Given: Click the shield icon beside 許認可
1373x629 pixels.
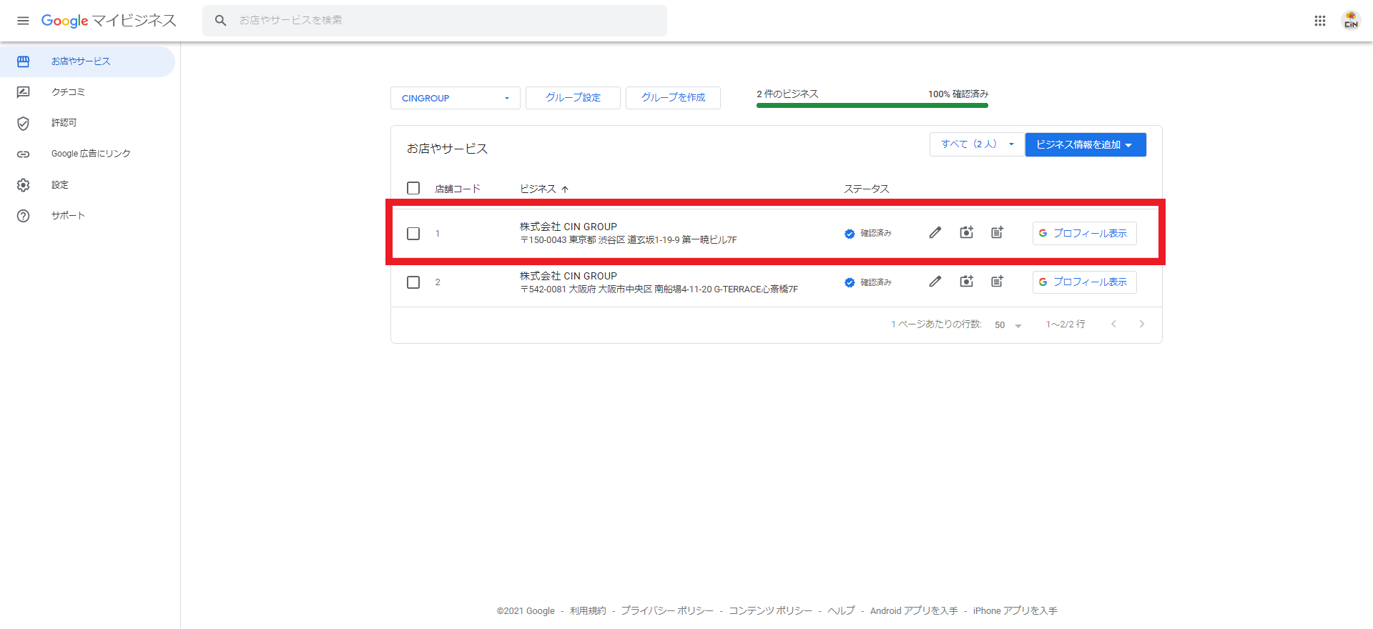Looking at the screenshot, I should 23,123.
